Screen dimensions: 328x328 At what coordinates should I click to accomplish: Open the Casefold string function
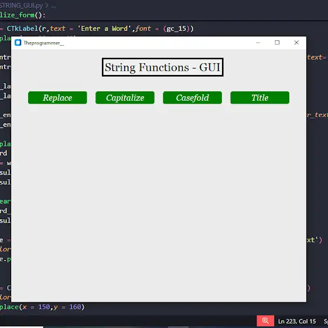192,97
